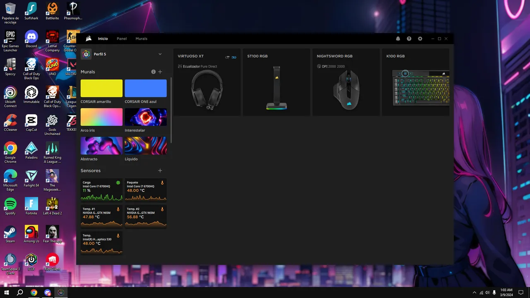Image resolution: width=530 pixels, height=298 pixels.
Task: Click the Nightsword DPI target icon
Action: (x=319, y=66)
